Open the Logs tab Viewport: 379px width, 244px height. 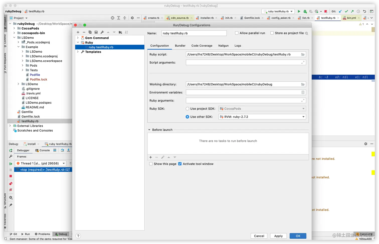pos(238,46)
